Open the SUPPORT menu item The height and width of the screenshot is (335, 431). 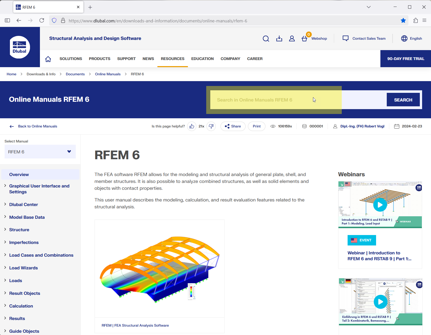[x=126, y=59]
